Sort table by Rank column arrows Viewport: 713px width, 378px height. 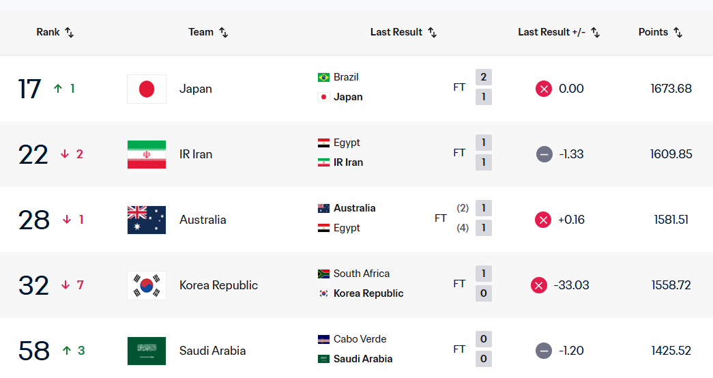click(69, 32)
